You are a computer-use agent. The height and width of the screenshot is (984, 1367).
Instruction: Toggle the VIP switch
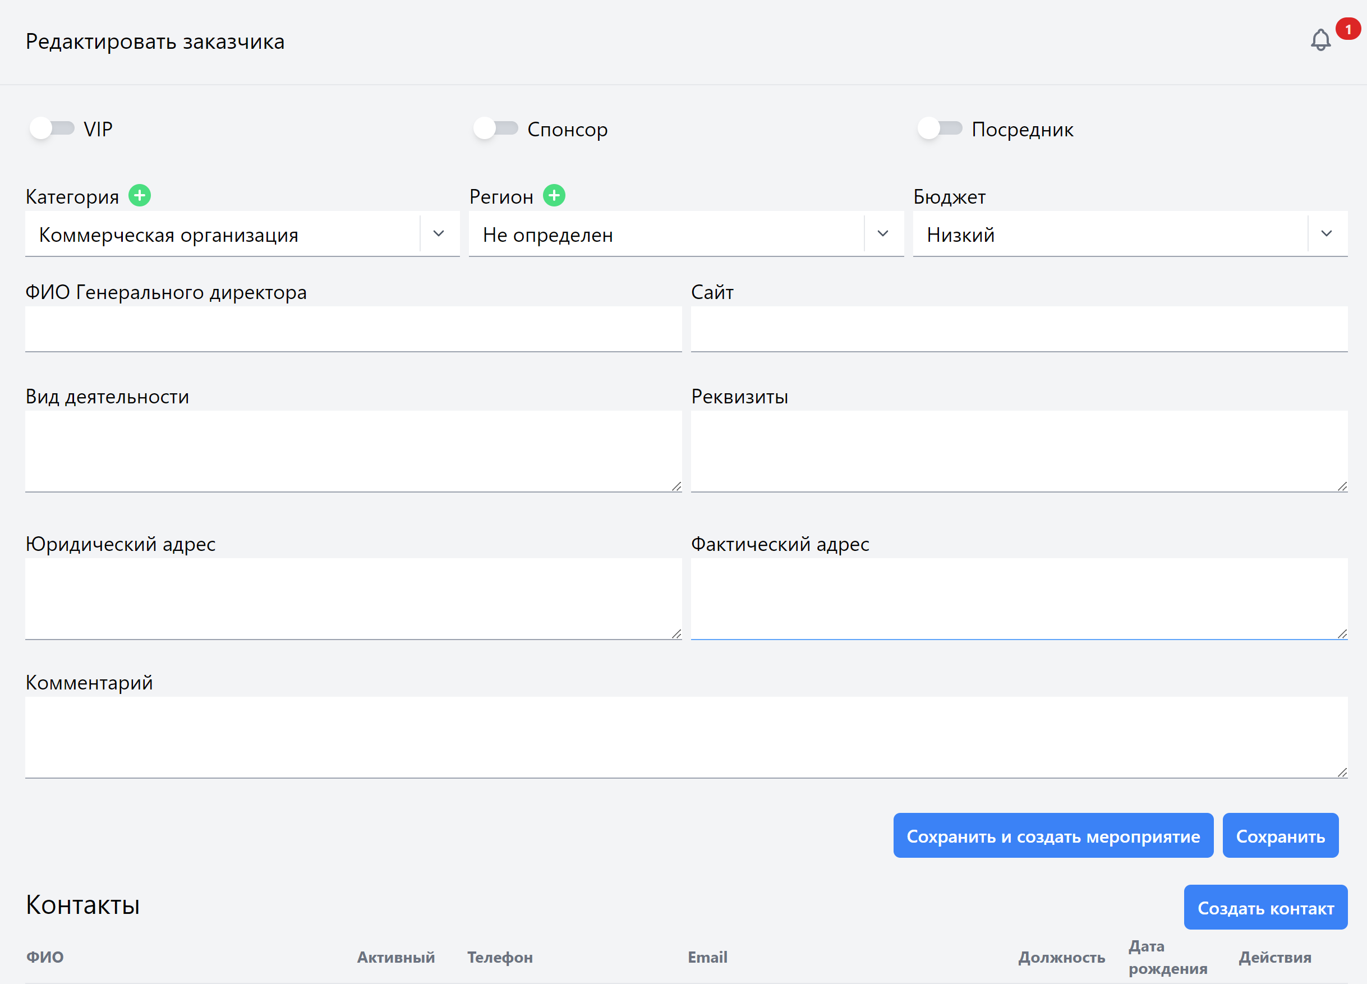(52, 128)
